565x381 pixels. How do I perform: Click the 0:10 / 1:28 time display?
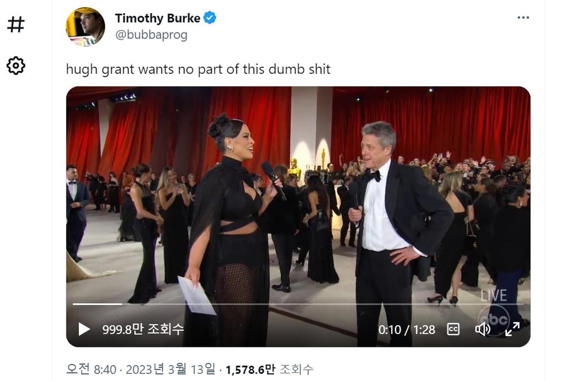[407, 330]
